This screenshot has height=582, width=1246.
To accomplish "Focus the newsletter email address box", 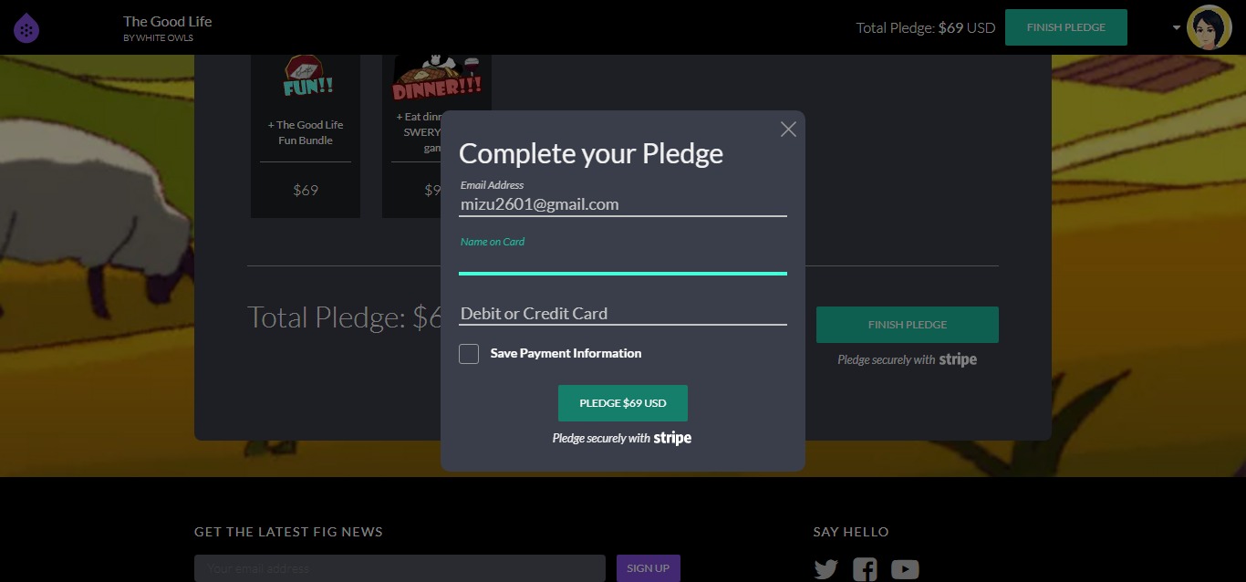I will [400, 568].
